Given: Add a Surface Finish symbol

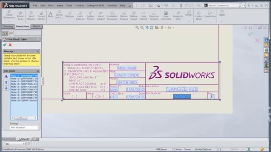Looking at the screenshot, I should [x=91, y=16].
